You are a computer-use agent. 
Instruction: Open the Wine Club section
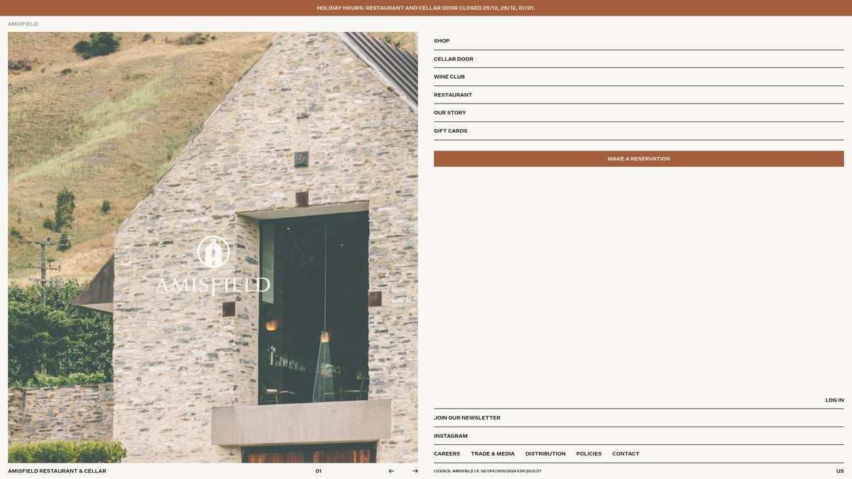tap(449, 77)
